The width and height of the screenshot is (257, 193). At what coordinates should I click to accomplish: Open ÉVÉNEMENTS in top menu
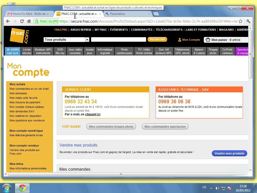coord(119,30)
